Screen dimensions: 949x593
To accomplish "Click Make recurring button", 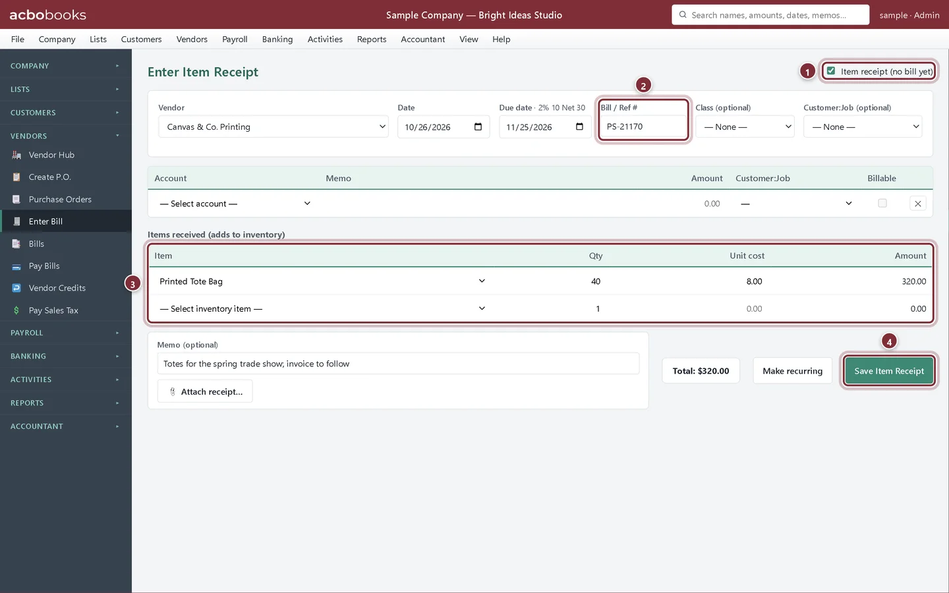I will [x=792, y=371].
